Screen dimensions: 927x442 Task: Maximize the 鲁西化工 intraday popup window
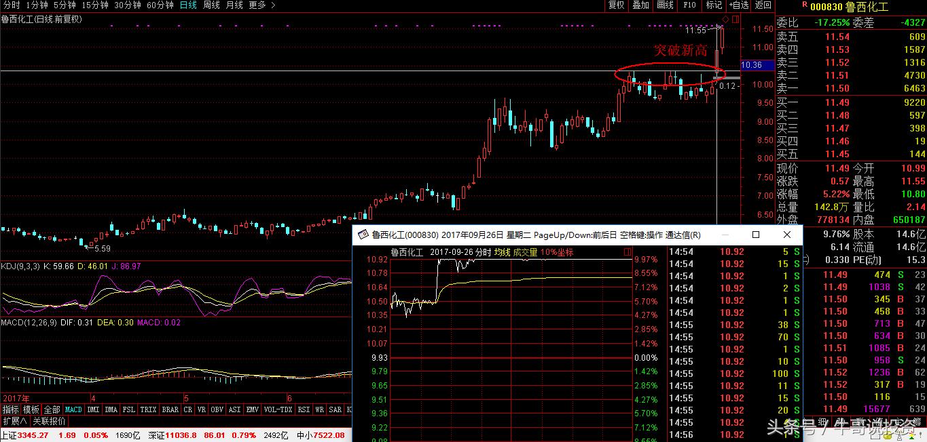point(756,235)
